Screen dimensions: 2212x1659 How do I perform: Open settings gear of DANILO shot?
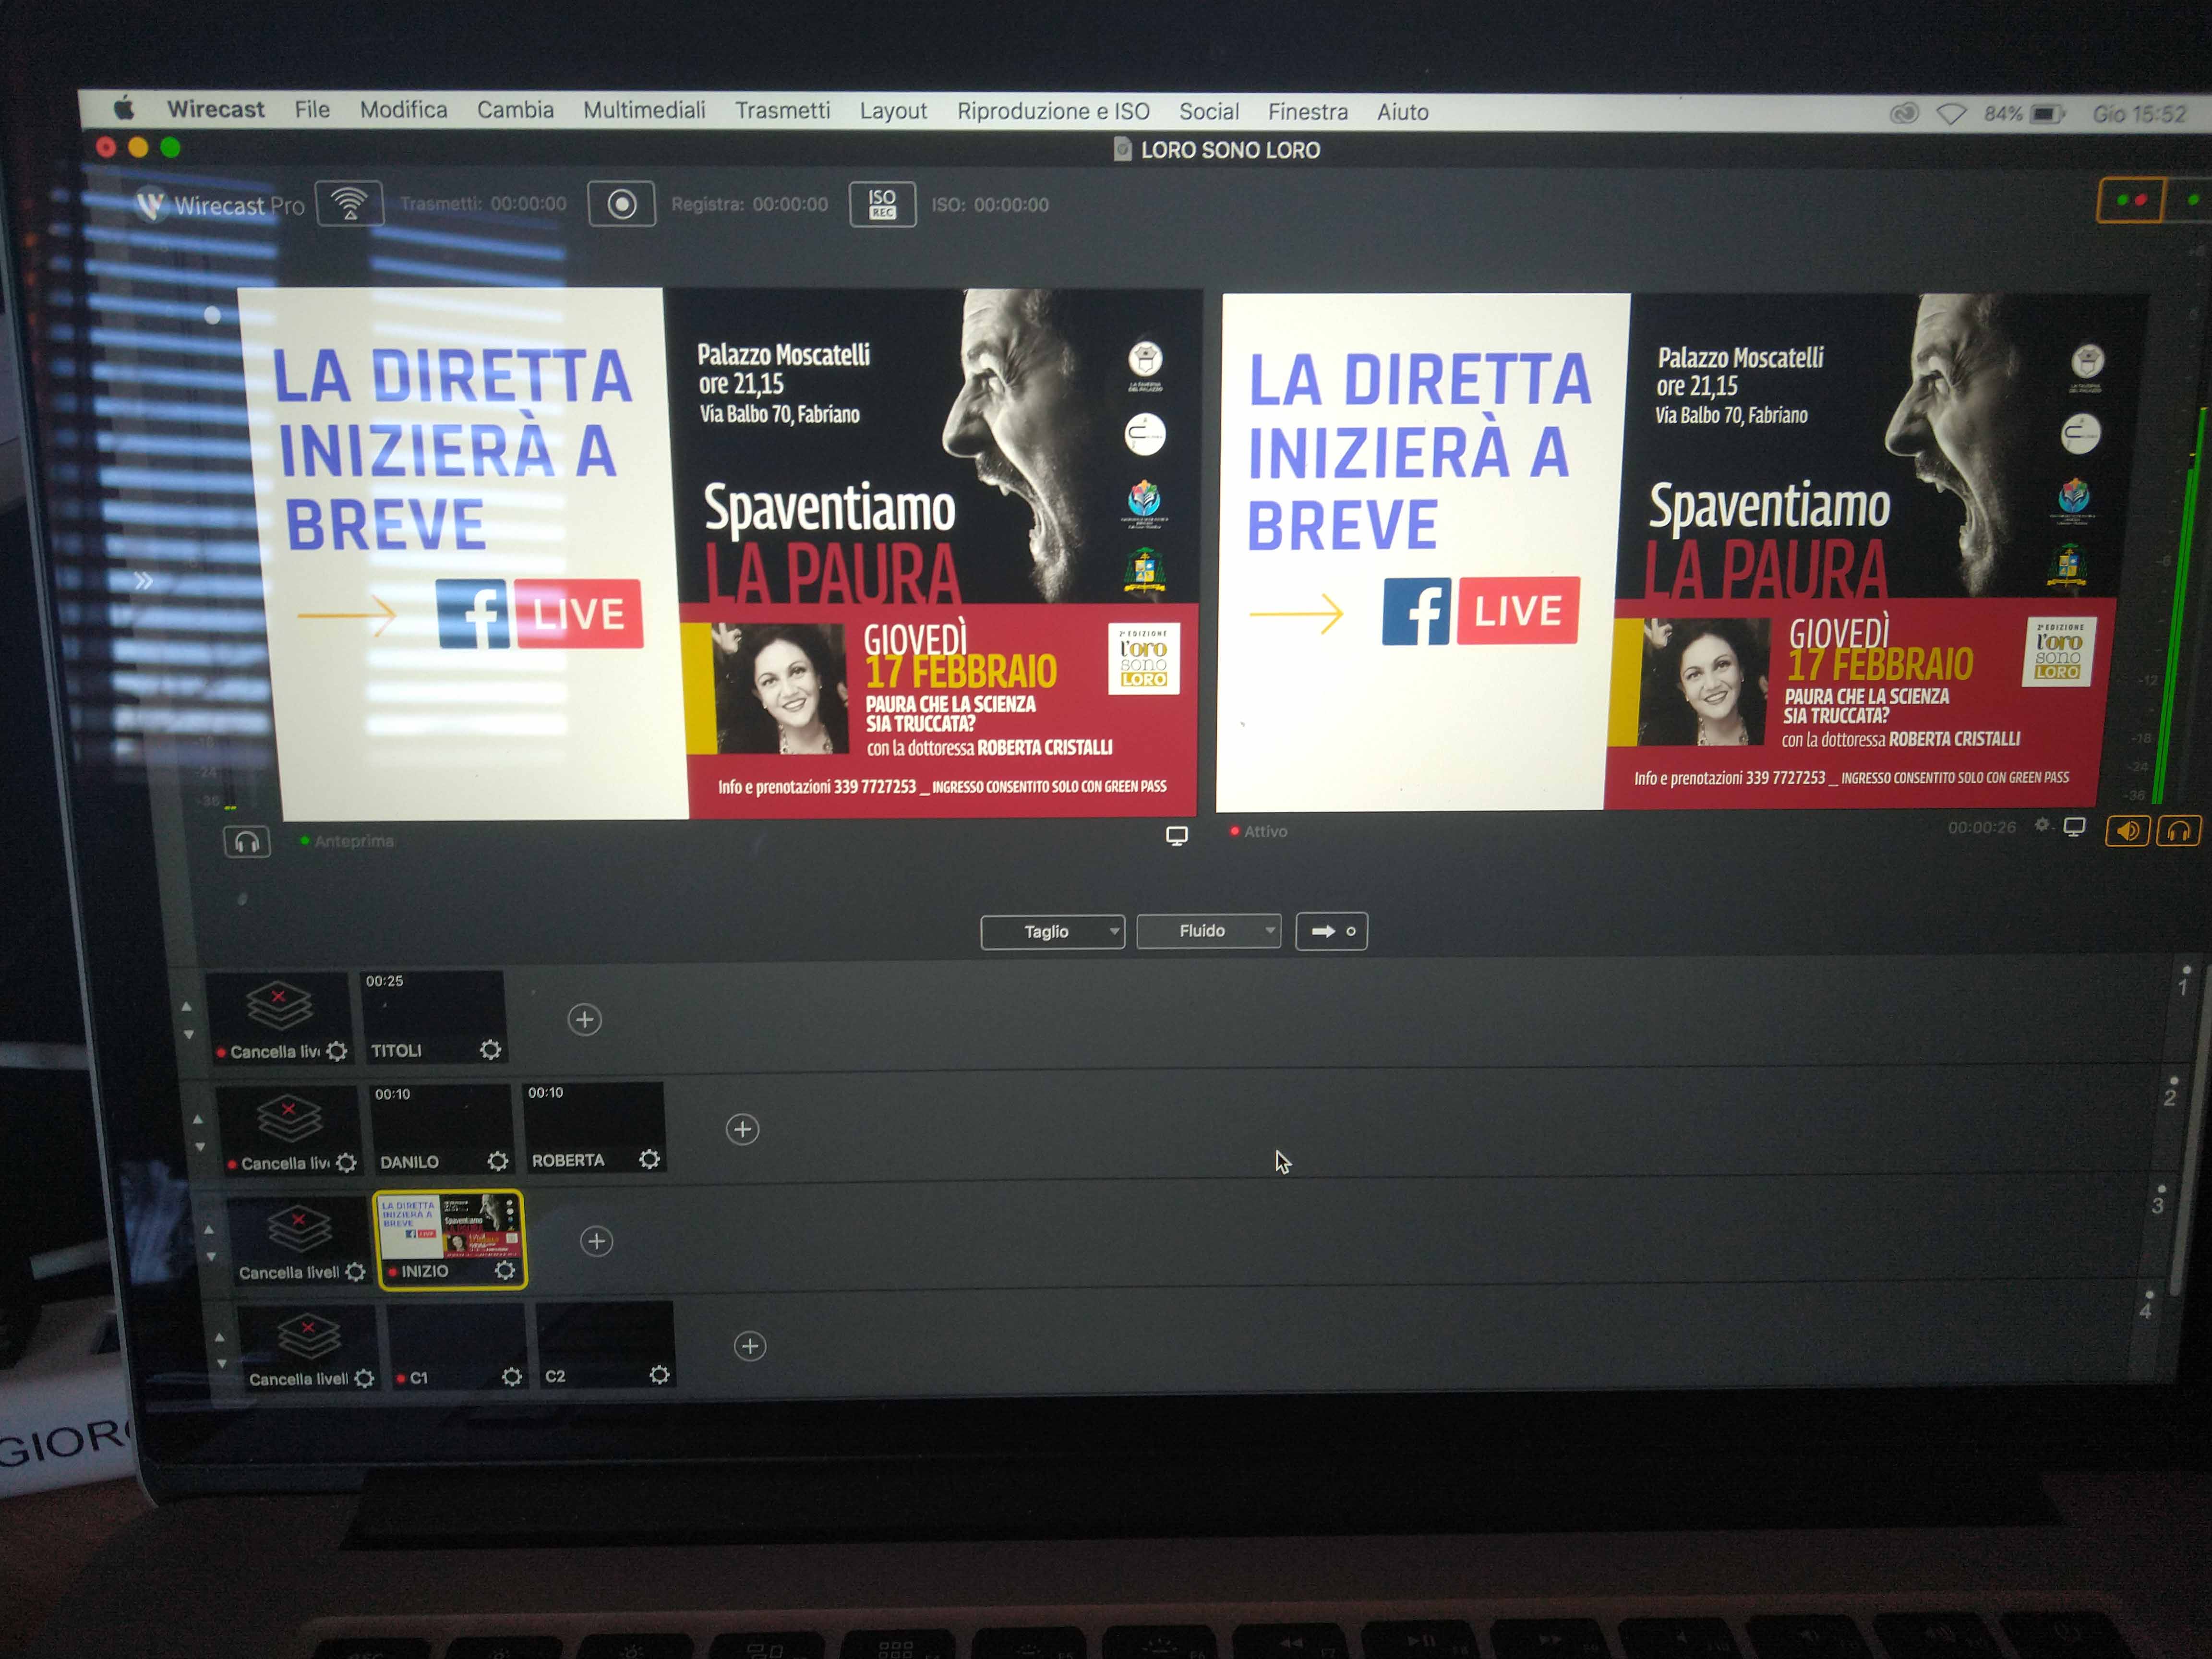(x=497, y=1161)
